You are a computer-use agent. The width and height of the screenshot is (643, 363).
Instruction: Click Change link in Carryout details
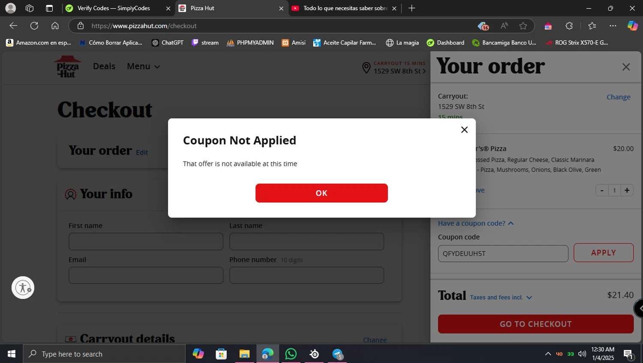pos(375,340)
